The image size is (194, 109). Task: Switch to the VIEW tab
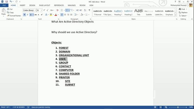pyautogui.click(x=91, y=5)
